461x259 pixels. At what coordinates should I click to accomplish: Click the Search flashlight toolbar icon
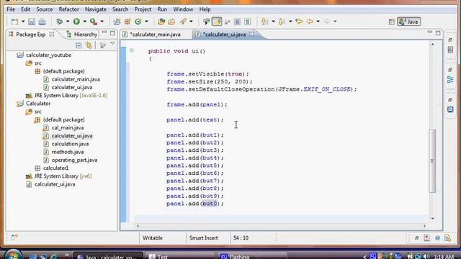(183, 22)
